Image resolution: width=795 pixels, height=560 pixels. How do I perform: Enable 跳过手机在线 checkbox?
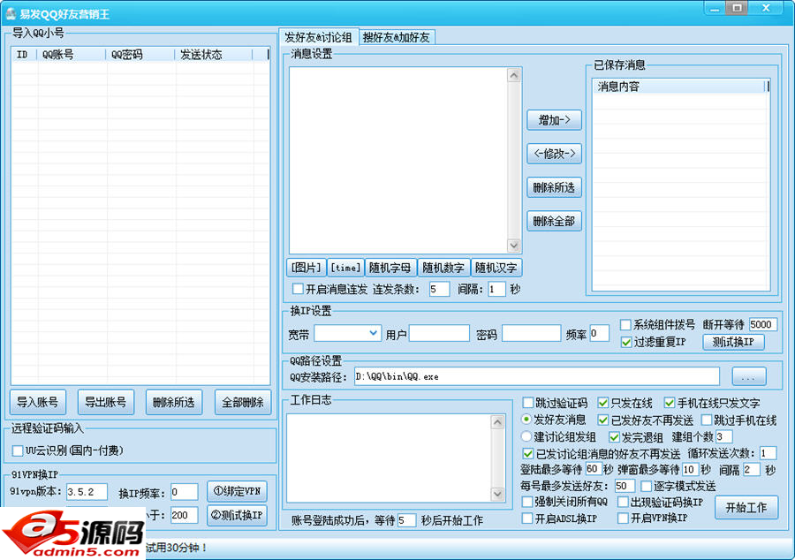point(707,420)
